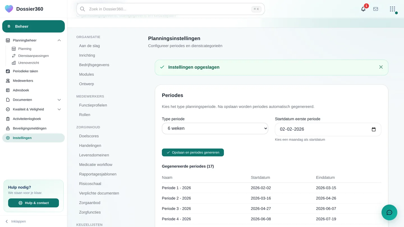
Task: Select the Periode 1 - 2026 row name
Action: (x=176, y=188)
